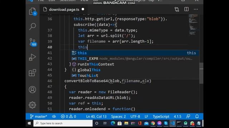Change encoding via UTF-8 entry
Screen dimensions: 229x128
point(135,117)
